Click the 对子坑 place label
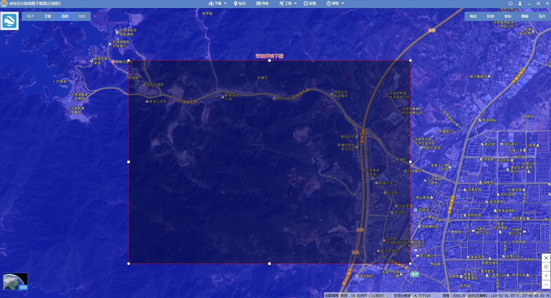The image size is (551, 298). pyautogui.click(x=207, y=13)
